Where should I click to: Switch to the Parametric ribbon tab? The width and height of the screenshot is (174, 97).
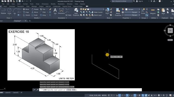pyautogui.click(x=21, y=6)
